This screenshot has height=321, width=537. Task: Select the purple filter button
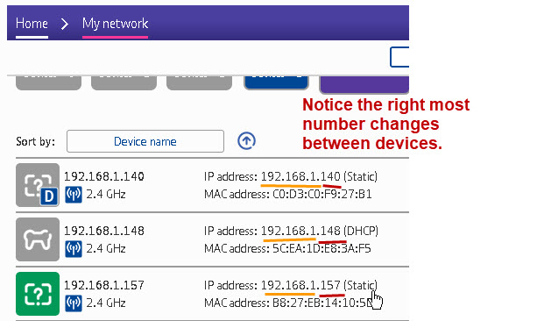[364, 84]
